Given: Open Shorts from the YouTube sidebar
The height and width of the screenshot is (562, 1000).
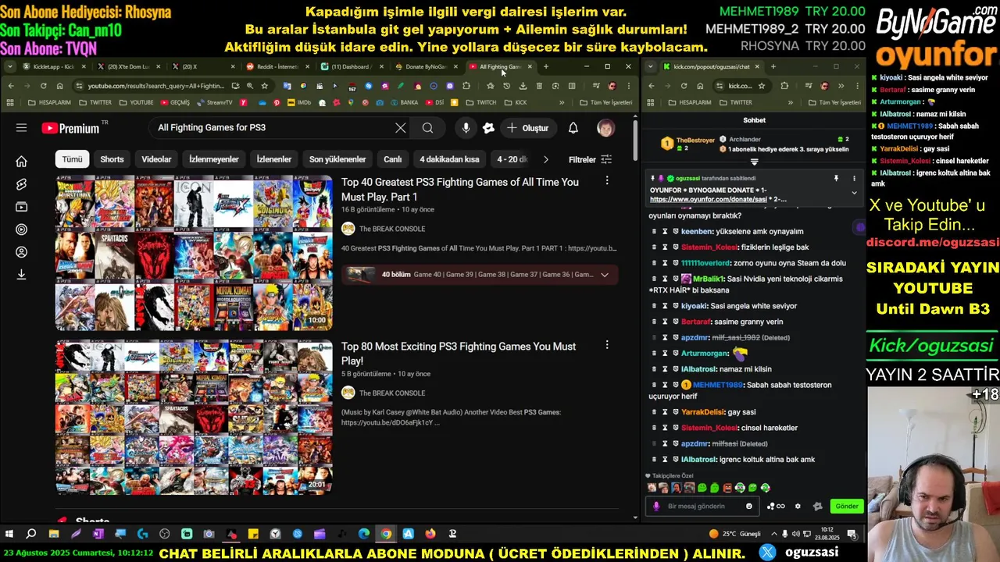Looking at the screenshot, I should [21, 184].
